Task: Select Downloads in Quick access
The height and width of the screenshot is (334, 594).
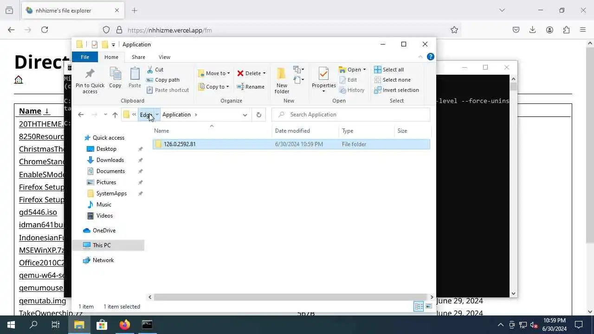Action: pos(110,160)
